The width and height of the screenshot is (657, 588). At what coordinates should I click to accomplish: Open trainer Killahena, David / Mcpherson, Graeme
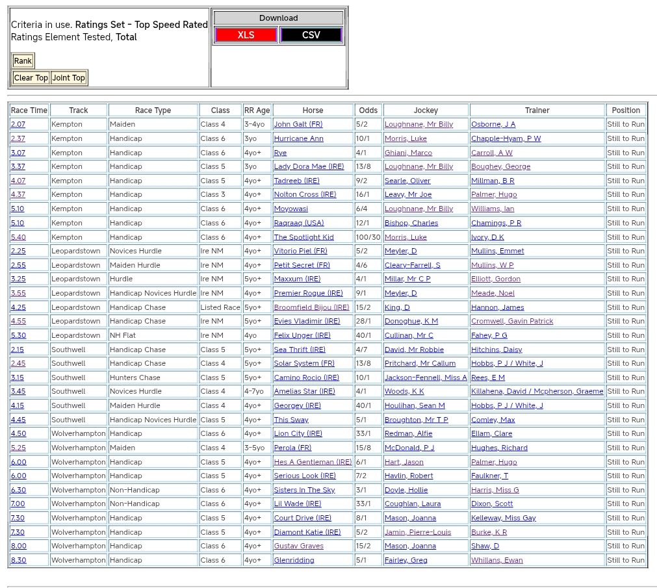[537, 391]
